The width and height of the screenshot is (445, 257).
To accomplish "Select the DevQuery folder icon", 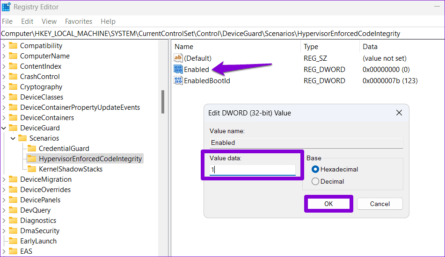I will click(13, 210).
